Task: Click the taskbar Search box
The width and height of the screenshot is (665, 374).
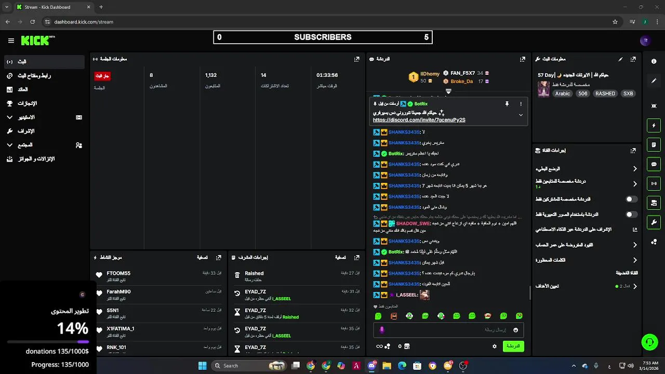Action: pos(249,366)
